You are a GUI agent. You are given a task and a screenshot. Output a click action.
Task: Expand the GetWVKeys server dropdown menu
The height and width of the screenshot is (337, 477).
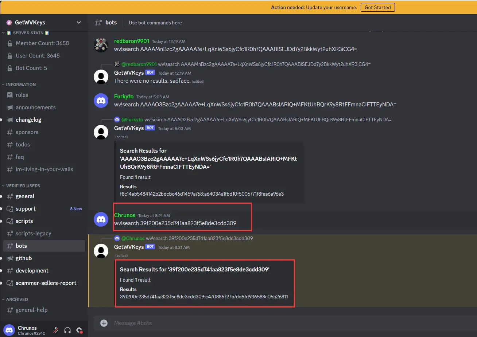pos(78,23)
